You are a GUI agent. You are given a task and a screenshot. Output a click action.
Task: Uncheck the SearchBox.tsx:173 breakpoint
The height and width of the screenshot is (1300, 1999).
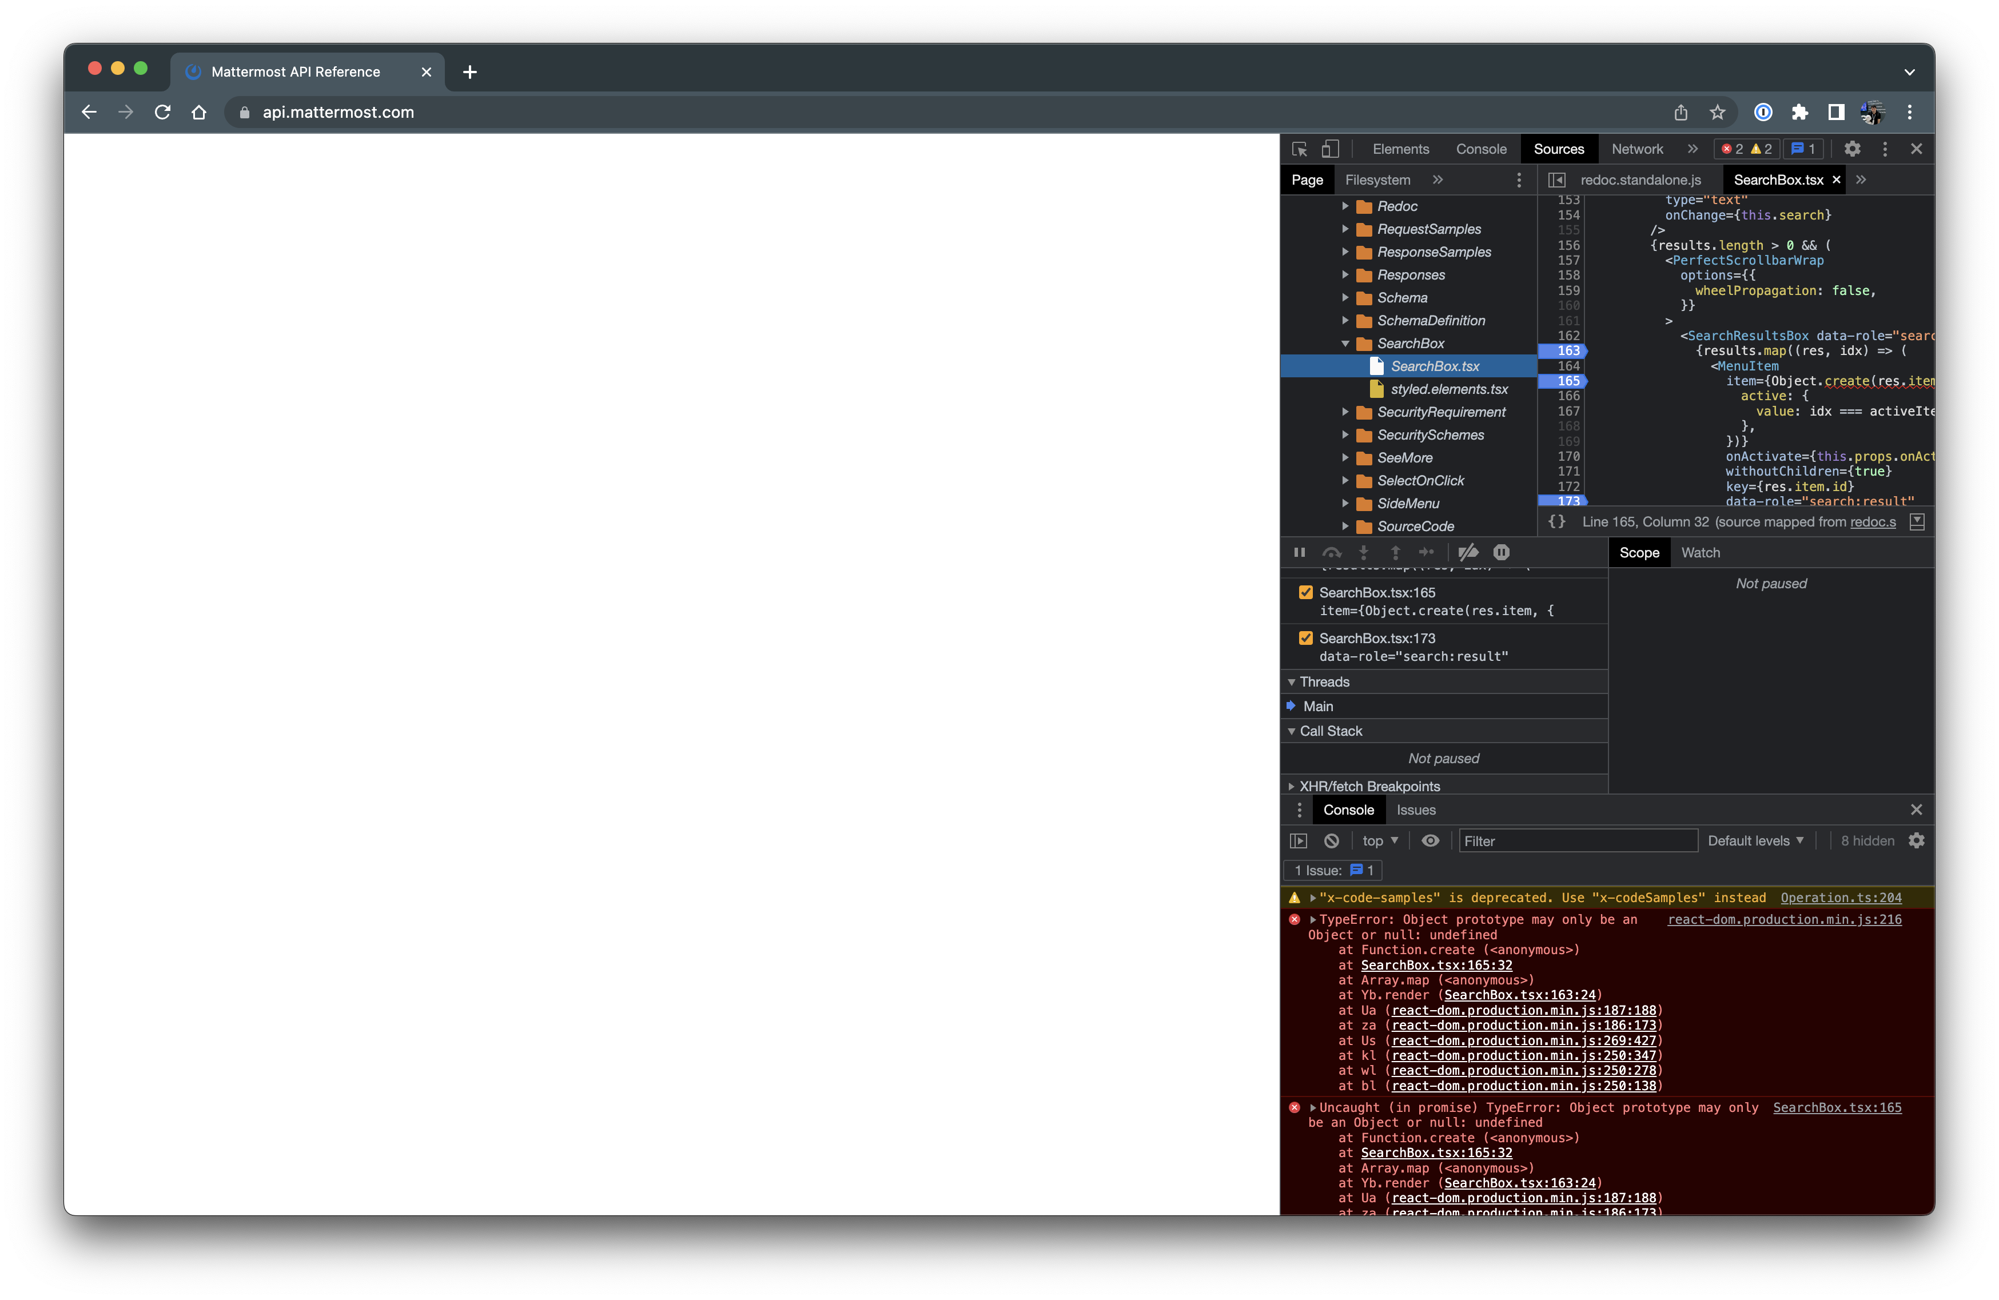[1305, 637]
